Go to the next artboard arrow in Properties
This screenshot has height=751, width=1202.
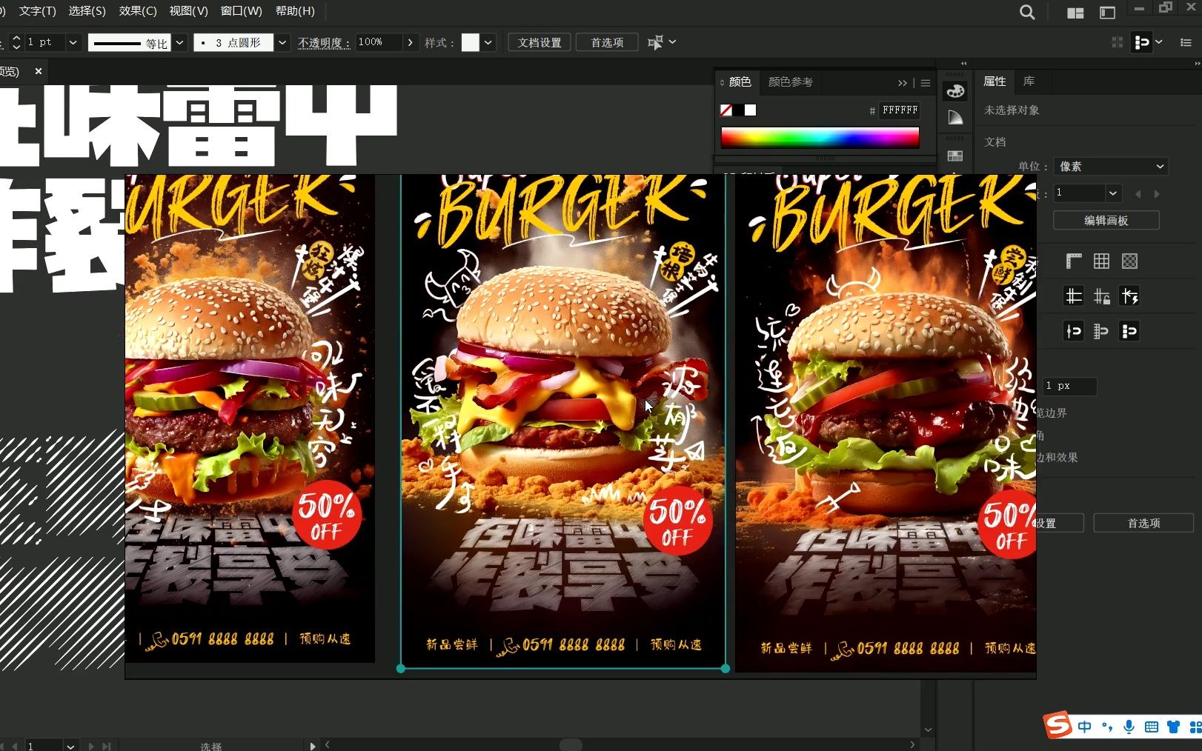(1157, 194)
